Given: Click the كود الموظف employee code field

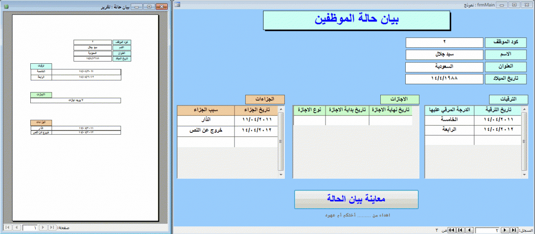Looking at the screenshot, I should (x=444, y=42).
